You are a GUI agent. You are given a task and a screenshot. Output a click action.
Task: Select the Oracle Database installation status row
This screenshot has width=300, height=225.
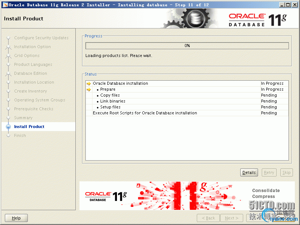pyautogui.click(x=187, y=83)
